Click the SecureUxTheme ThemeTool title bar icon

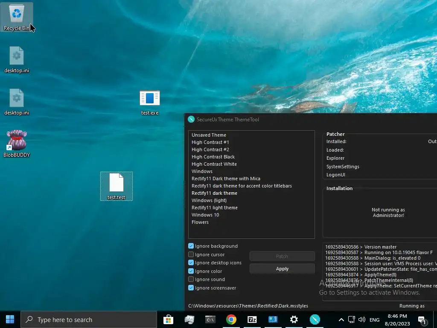[x=191, y=120]
